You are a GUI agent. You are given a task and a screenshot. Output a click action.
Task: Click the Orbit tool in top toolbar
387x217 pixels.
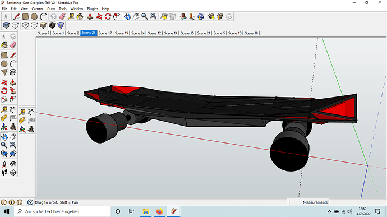tap(127, 16)
